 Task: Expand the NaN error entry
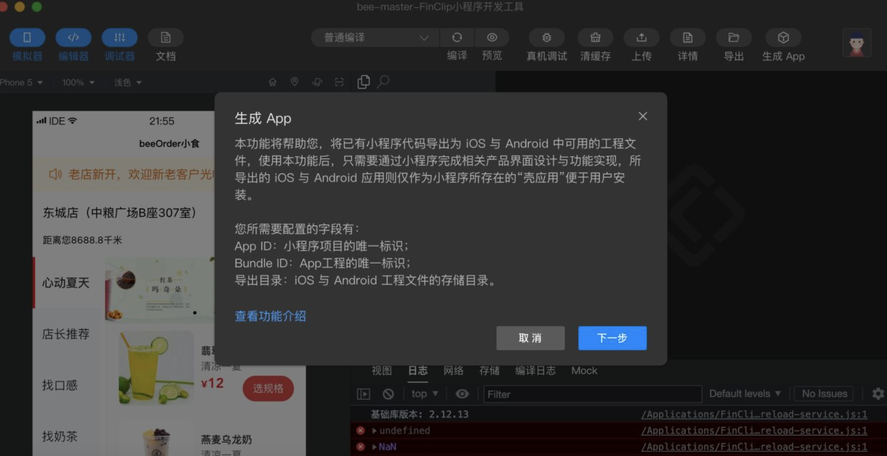pyautogui.click(x=374, y=447)
